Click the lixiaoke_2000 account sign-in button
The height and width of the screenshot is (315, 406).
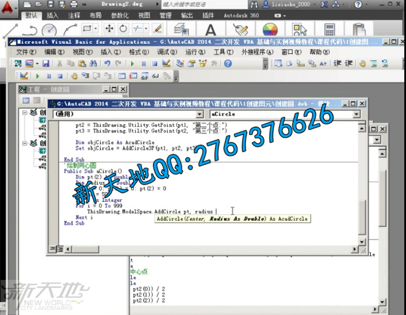289,4
